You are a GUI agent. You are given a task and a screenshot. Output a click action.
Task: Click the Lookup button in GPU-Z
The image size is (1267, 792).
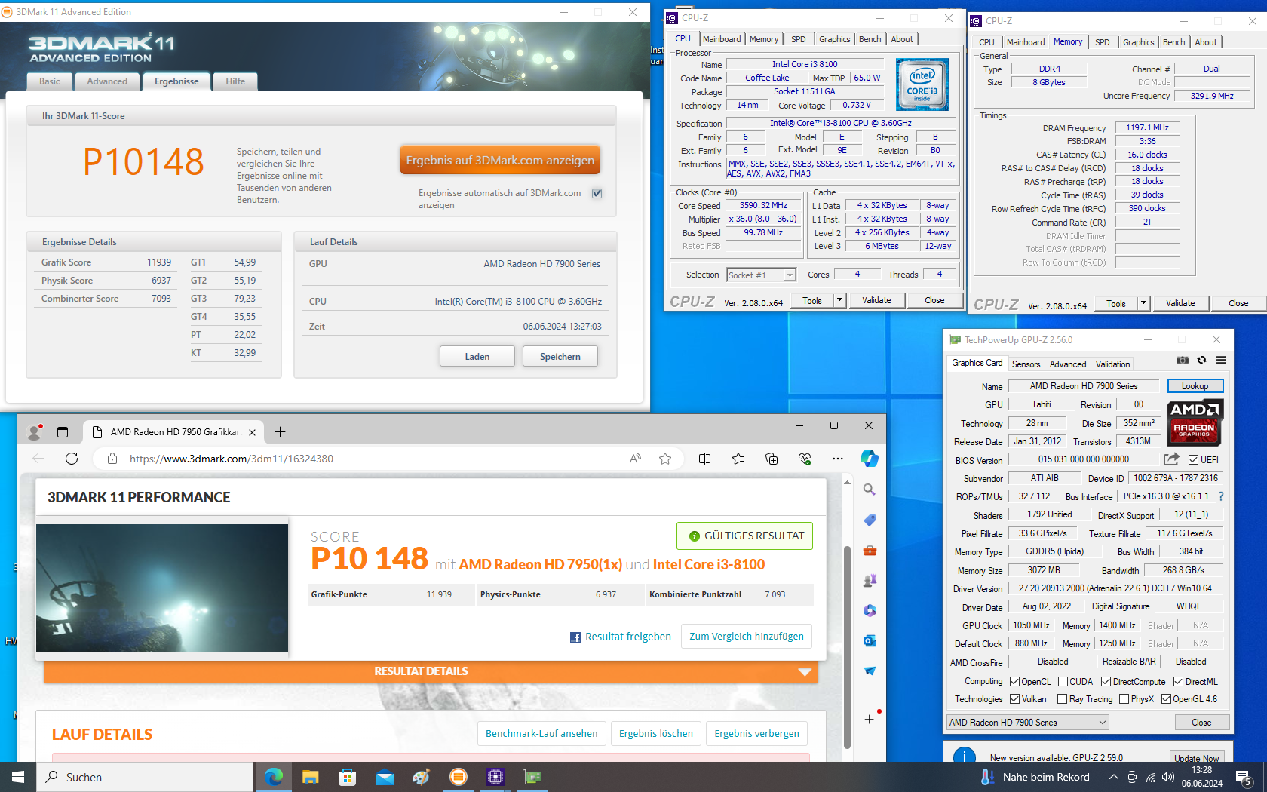(x=1195, y=386)
